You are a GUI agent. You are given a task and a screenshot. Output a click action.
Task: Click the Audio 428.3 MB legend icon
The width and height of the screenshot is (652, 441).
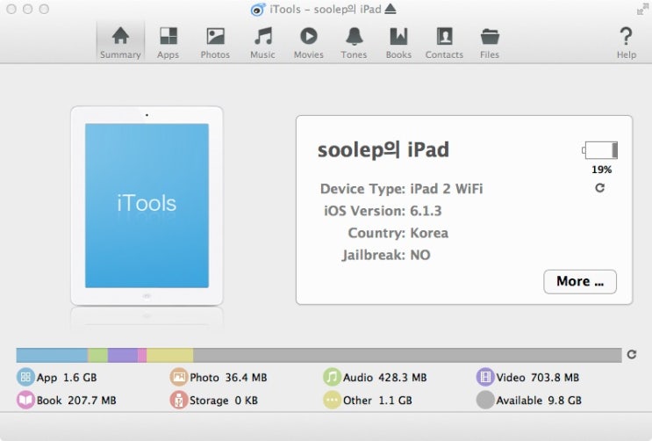(x=332, y=378)
